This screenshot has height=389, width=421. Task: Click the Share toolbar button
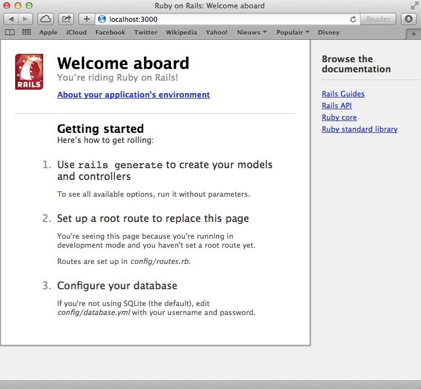66,19
